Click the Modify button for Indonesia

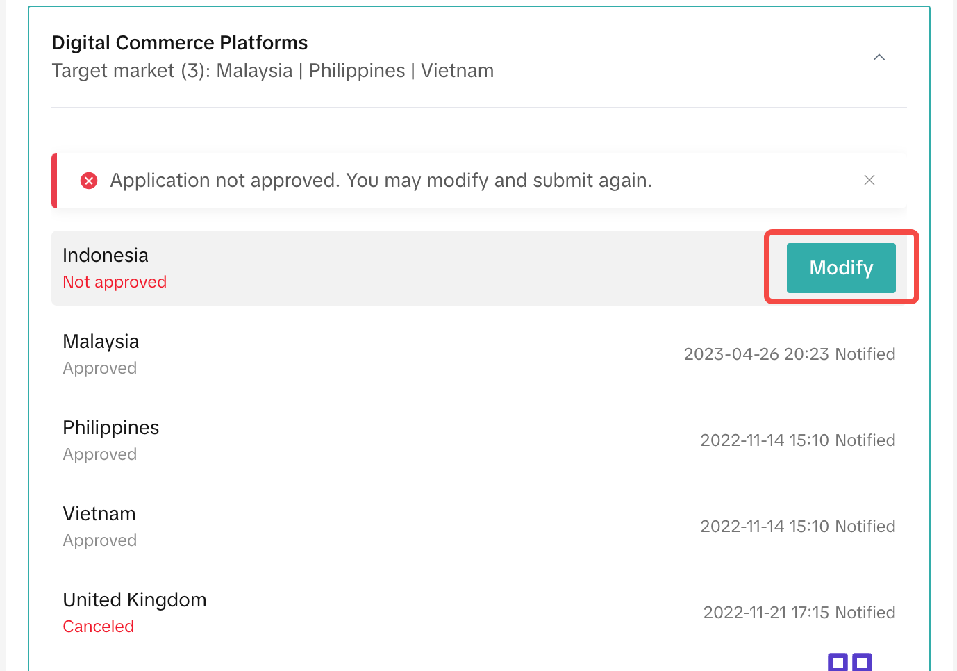(x=841, y=267)
